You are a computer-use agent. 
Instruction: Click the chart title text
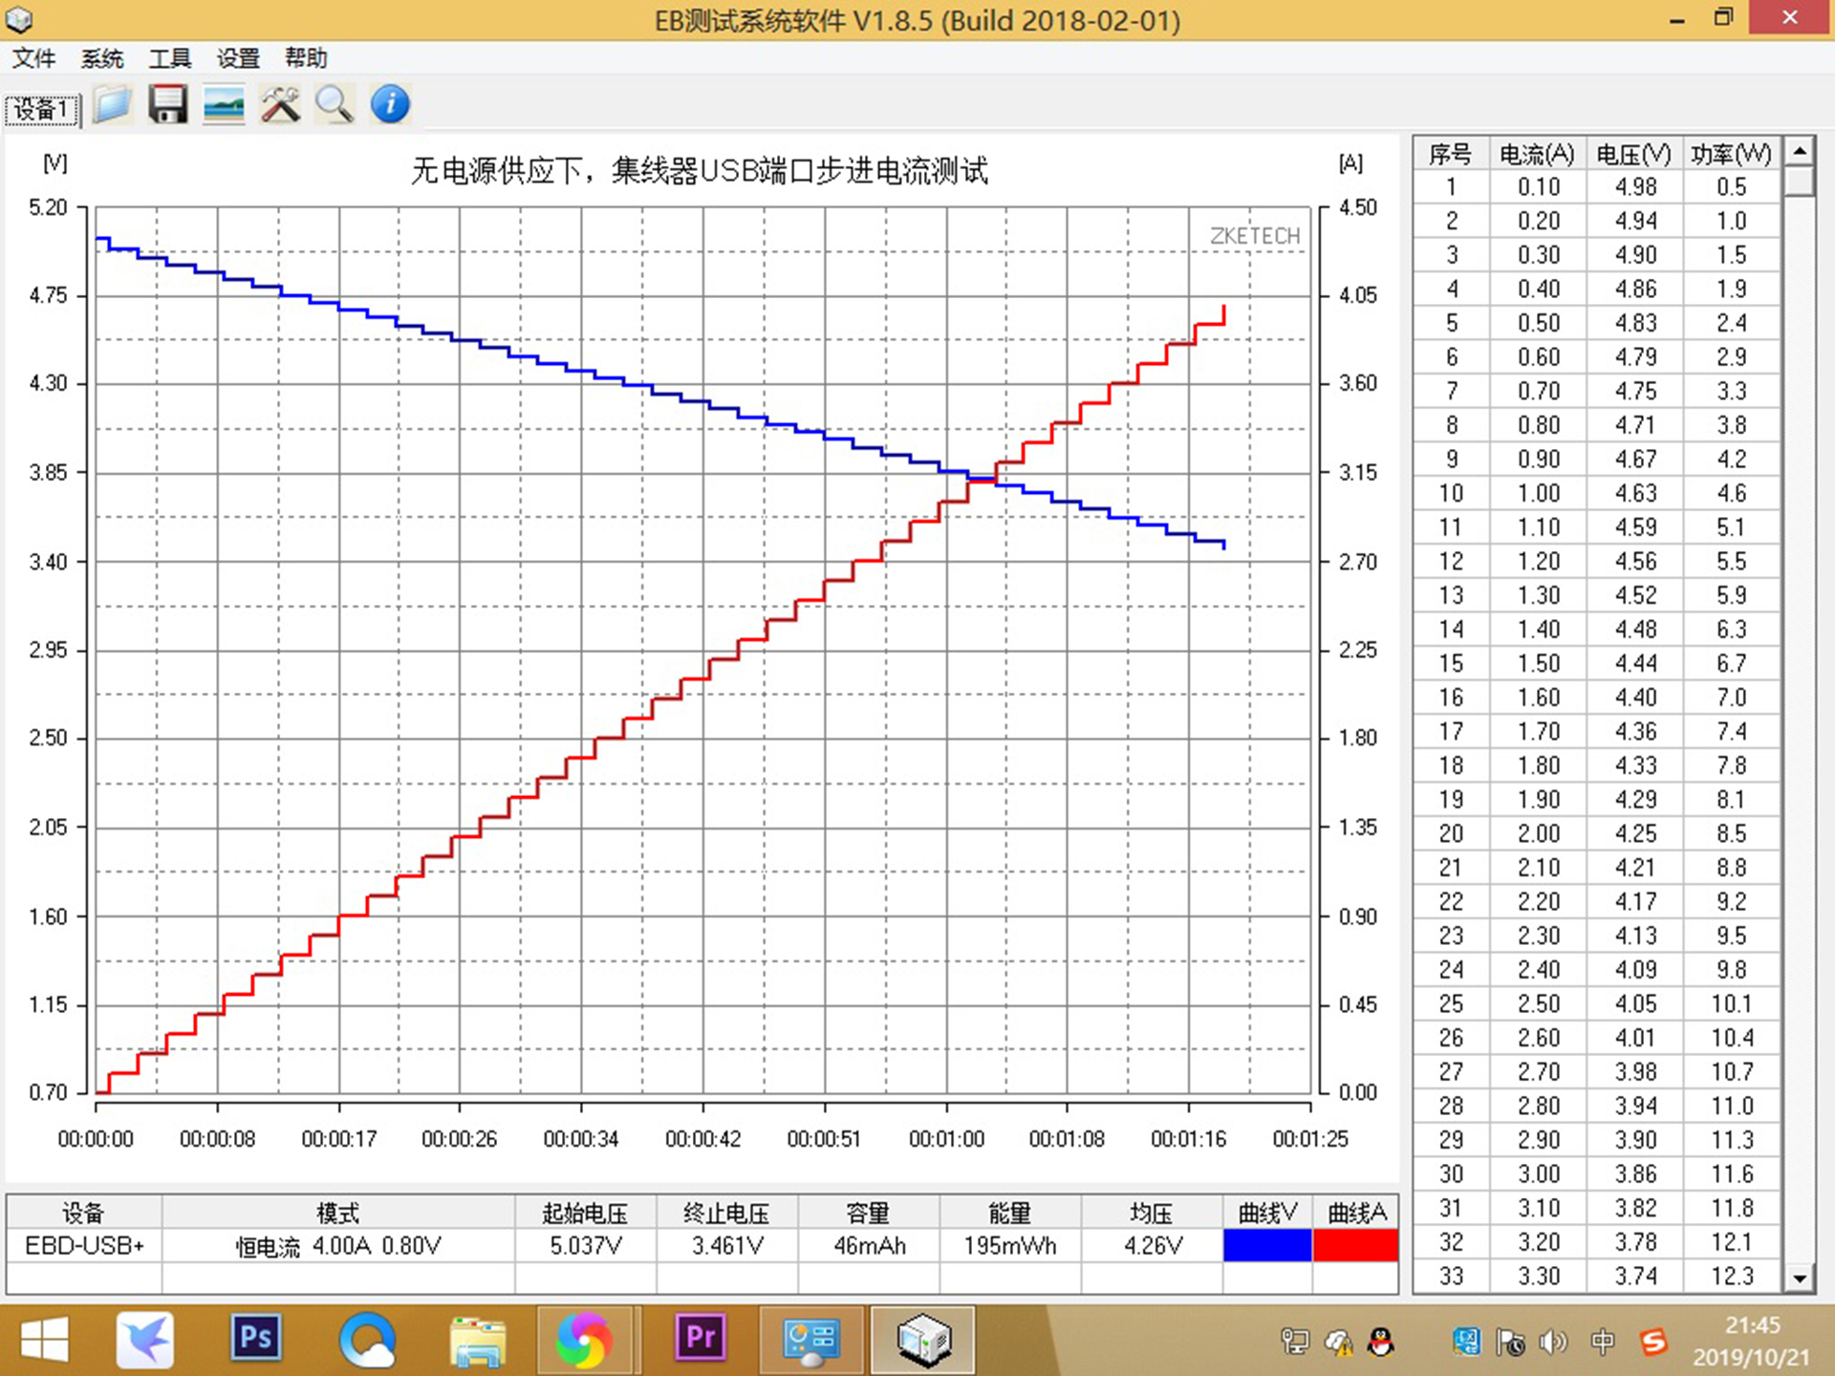pos(699,171)
